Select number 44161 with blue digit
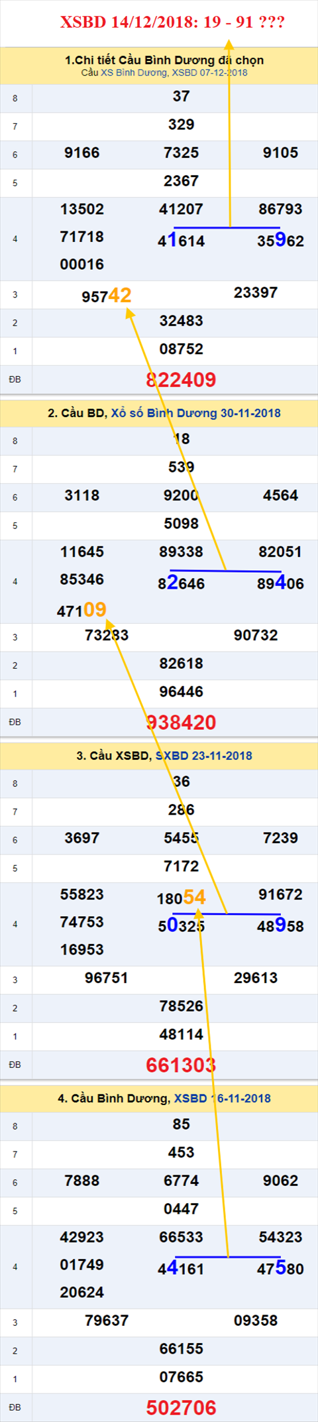318x1422 pixels. 181,1269
